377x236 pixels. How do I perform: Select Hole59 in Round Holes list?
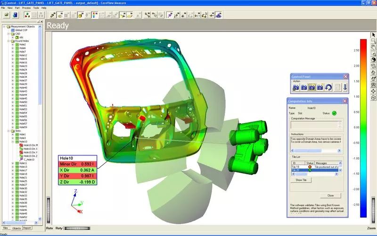[21, 127]
